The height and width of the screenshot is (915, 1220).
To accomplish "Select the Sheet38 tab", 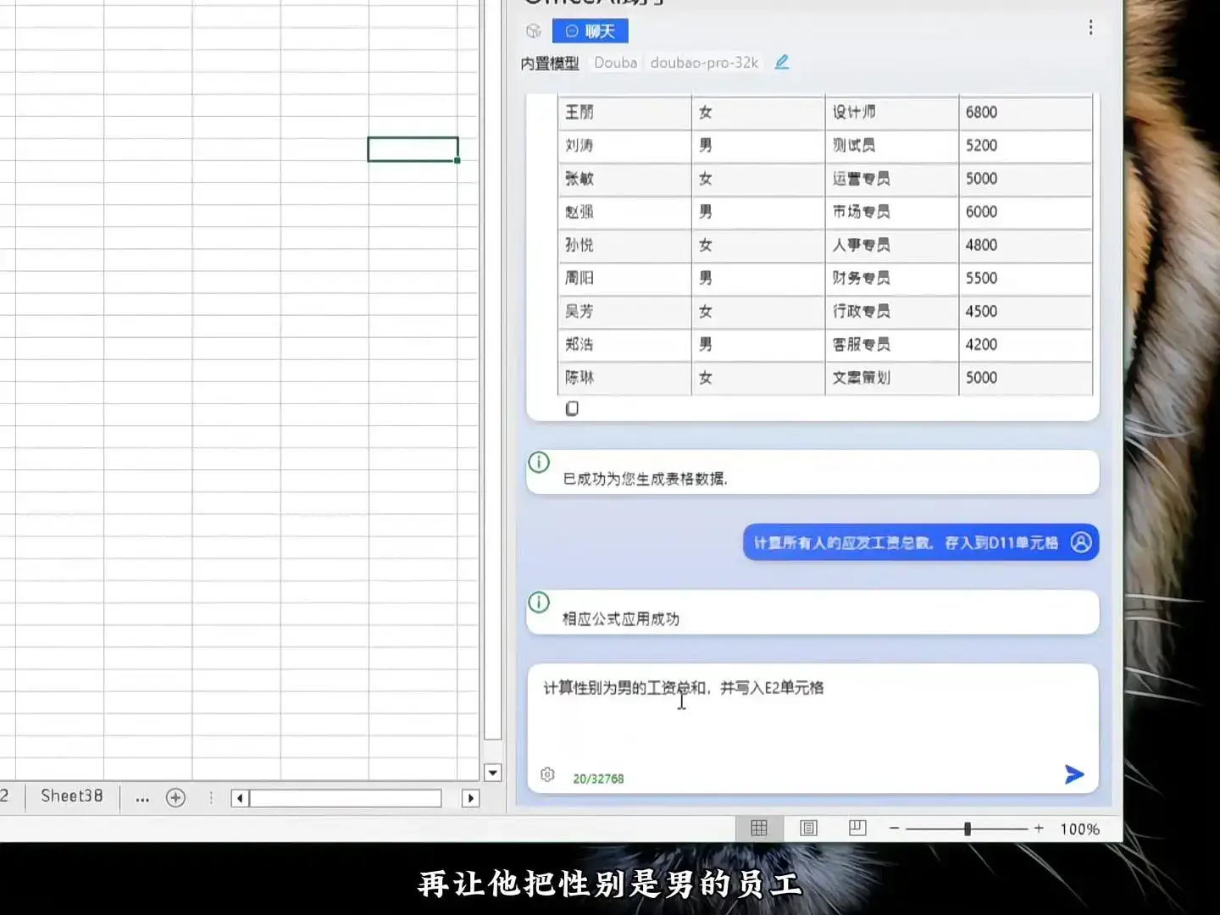I will point(71,796).
